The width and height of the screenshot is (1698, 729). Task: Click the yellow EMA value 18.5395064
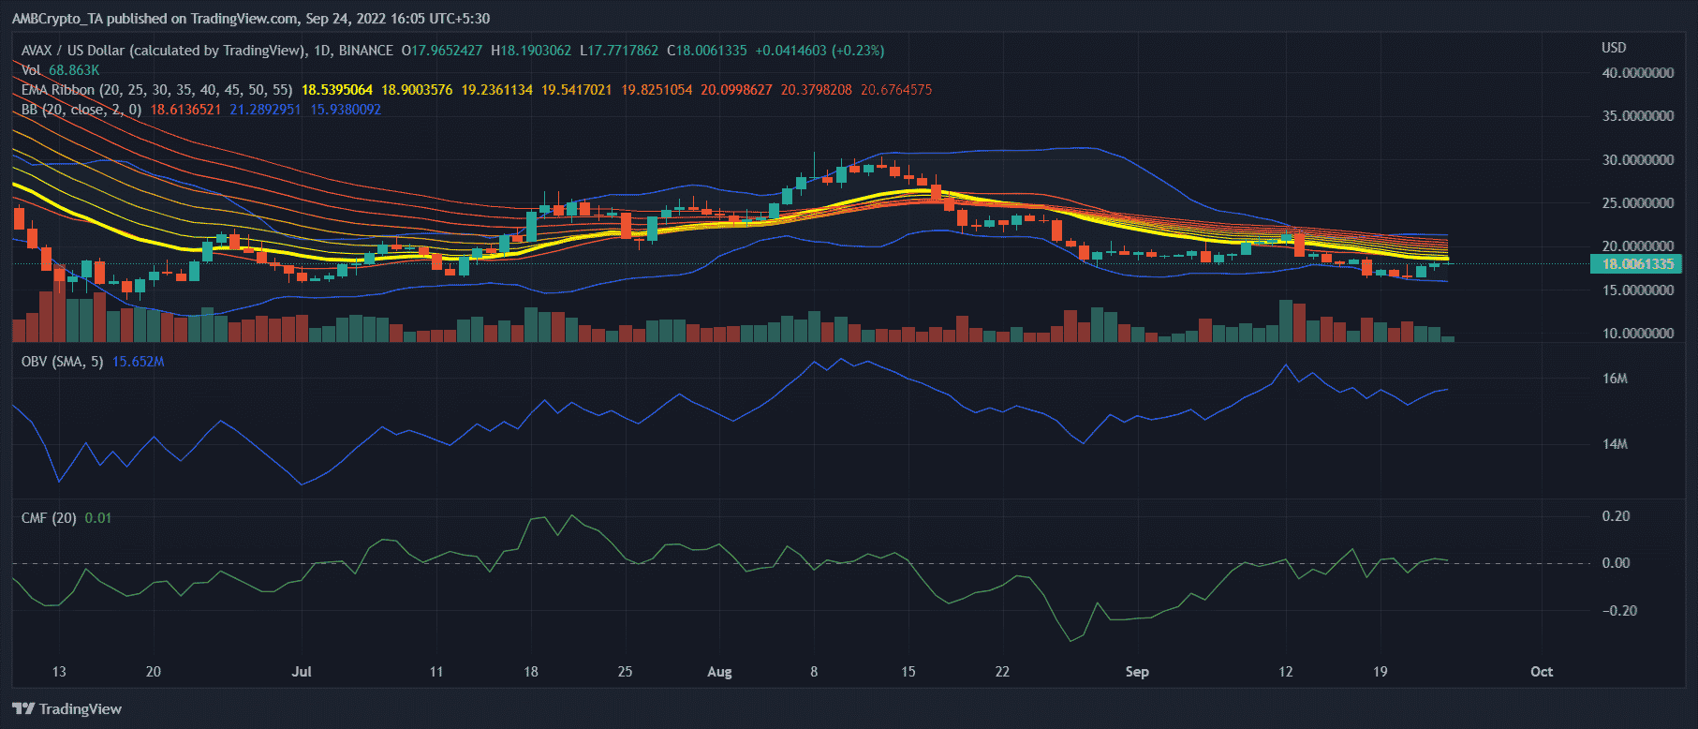point(336,90)
